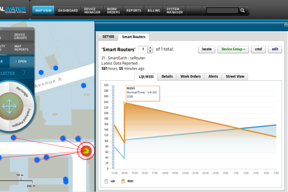
Task: Click the search magnifier icon
Action: coord(242,11)
